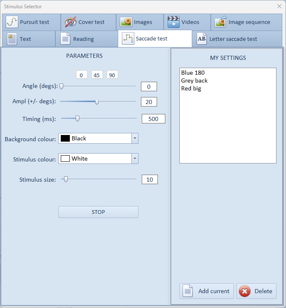Click the Timing value input field
This screenshot has width=286, height=308.
click(x=153, y=119)
